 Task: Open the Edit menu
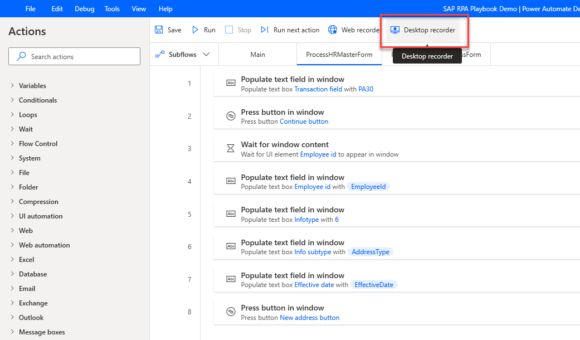[57, 8]
